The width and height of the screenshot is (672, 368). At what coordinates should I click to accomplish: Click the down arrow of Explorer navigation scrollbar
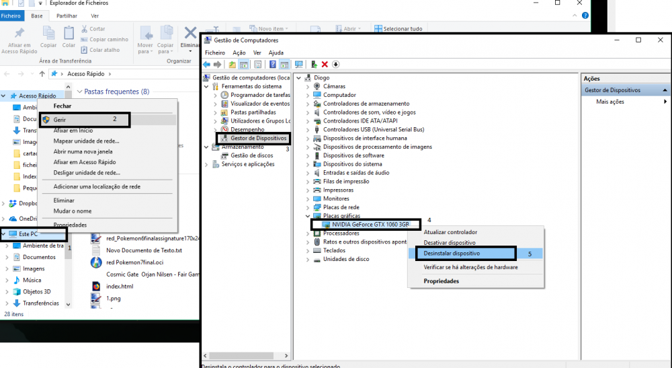(68, 304)
